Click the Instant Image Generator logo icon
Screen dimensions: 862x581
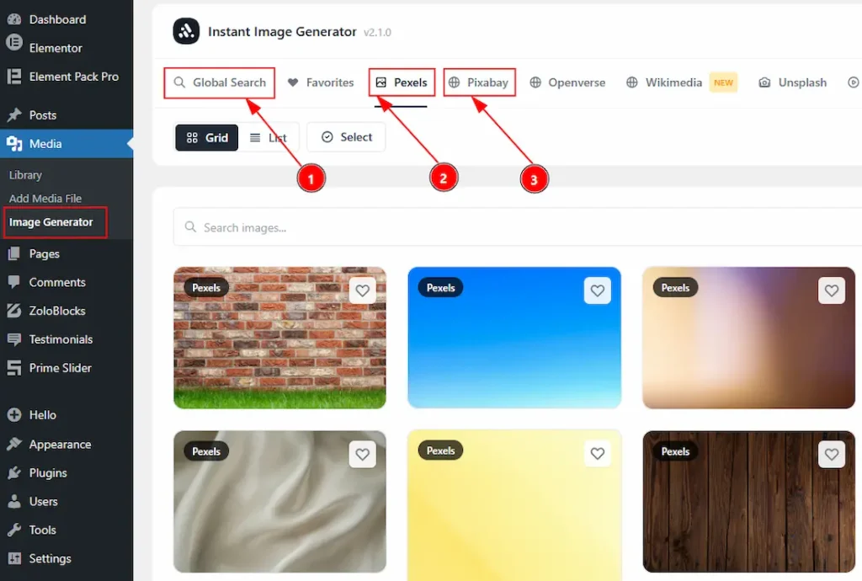click(186, 31)
